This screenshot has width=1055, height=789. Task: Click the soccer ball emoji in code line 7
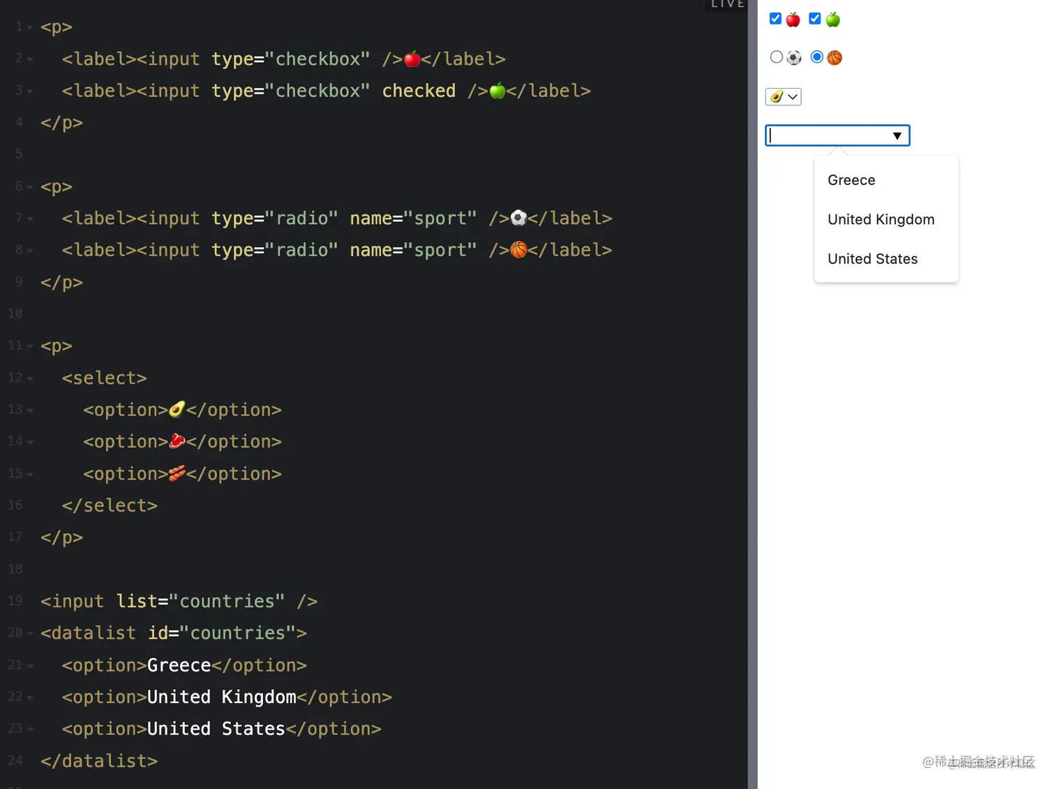coord(518,218)
